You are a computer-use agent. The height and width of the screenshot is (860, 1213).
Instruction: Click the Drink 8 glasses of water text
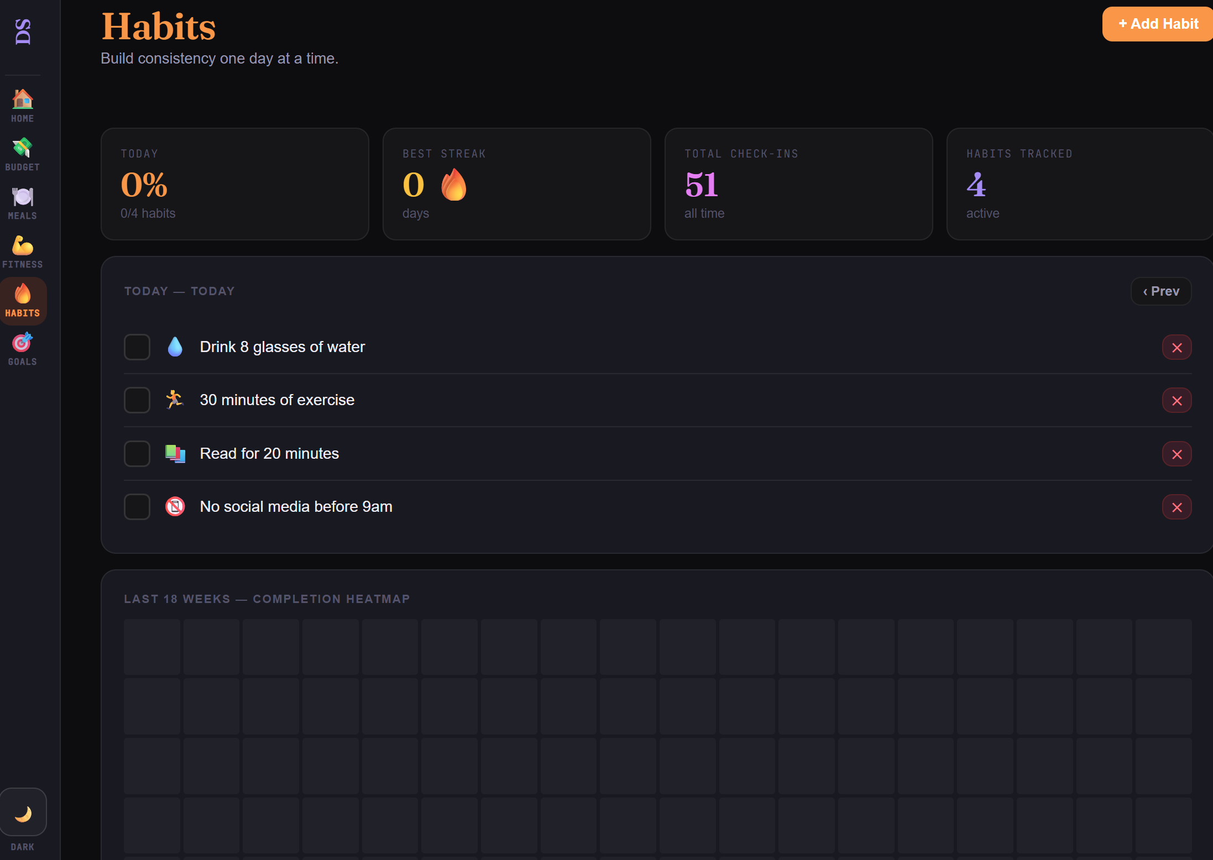pyautogui.click(x=283, y=347)
